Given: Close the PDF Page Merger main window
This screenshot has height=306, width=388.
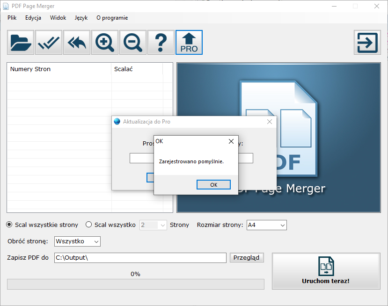Looking at the screenshot, I should pos(377,6).
